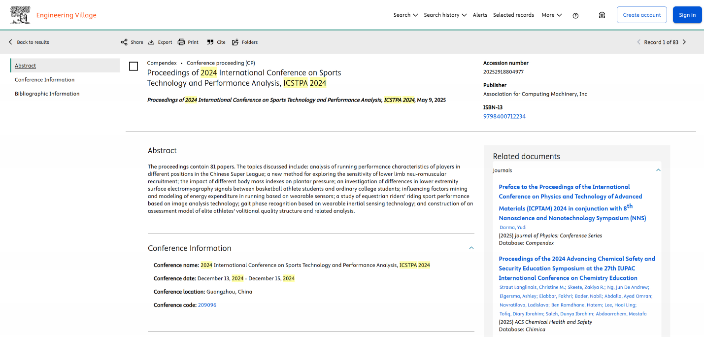The image size is (704, 337).
Task: Click the Folders icon
Action: pos(235,42)
